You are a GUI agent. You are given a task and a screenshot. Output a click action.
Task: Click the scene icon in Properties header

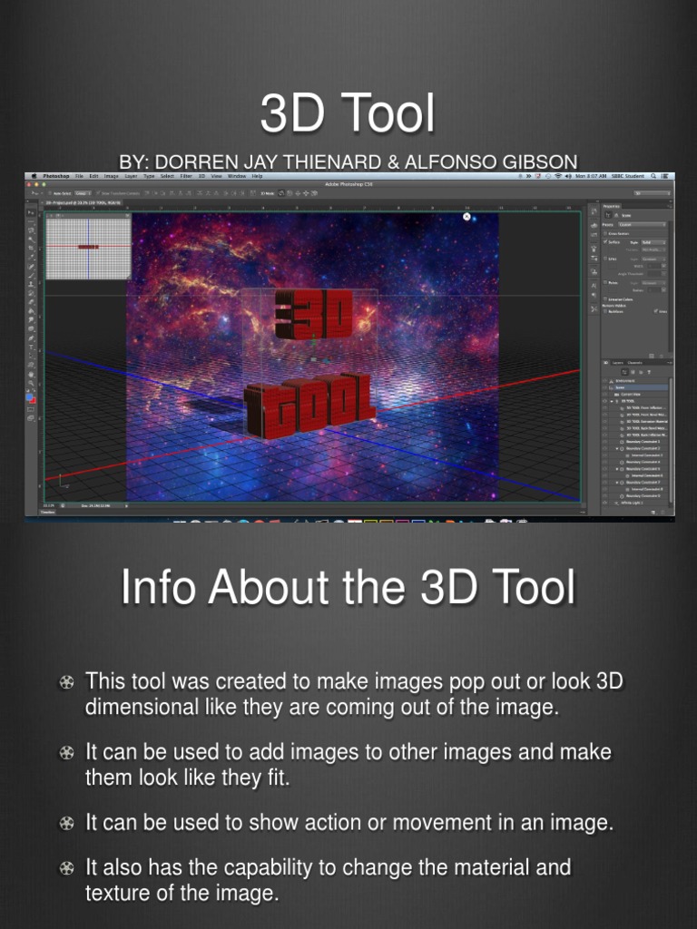tap(608, 215)
